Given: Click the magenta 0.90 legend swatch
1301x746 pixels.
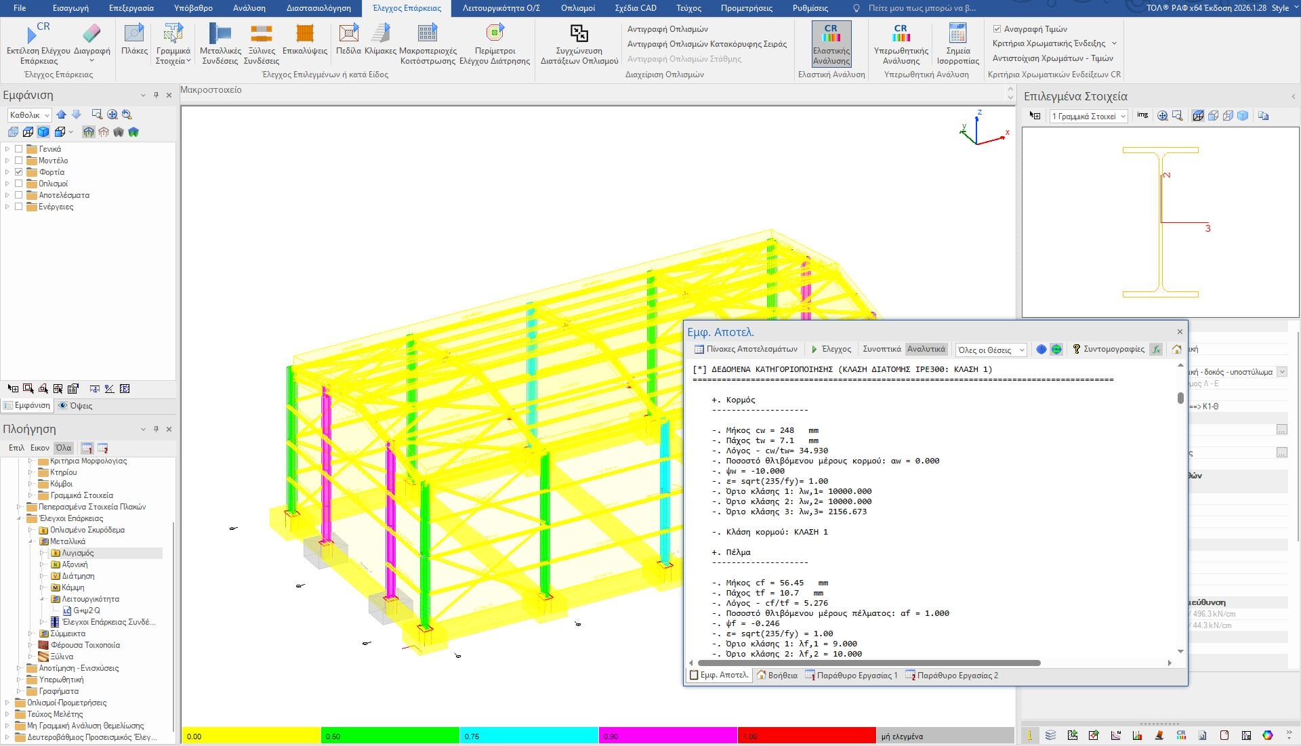Looking at the screenshot, I should pos(667,736).
